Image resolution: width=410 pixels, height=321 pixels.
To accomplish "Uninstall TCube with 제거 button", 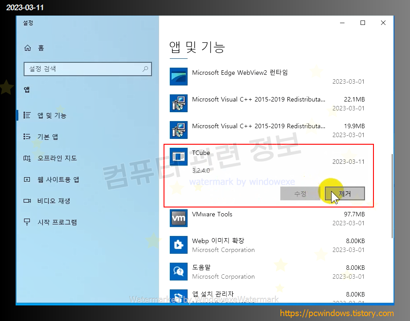I will (345, 194).
